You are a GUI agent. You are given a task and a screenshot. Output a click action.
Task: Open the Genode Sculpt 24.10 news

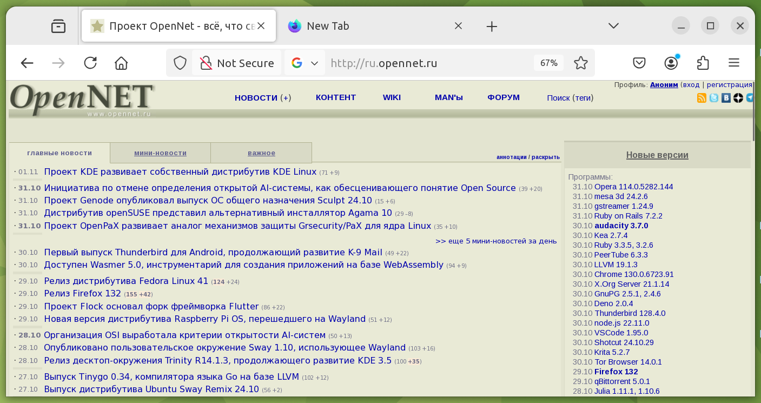[x=208, y=201]
